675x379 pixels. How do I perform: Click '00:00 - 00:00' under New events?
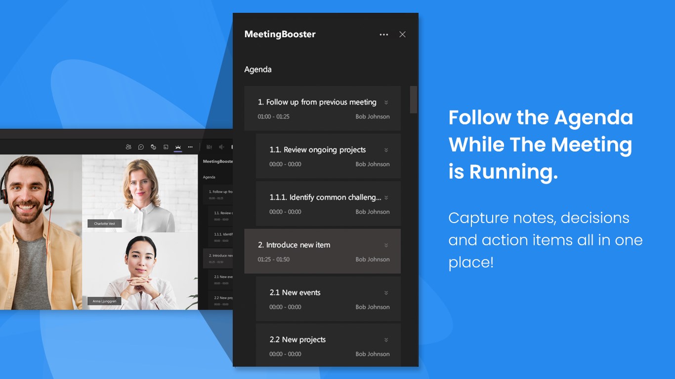tap(285, 307)
